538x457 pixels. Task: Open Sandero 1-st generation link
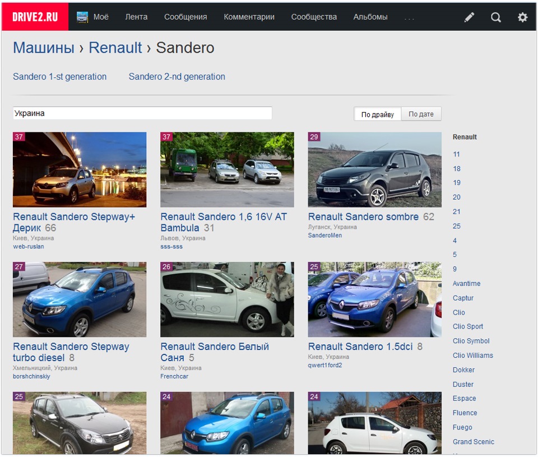[60, 77]
